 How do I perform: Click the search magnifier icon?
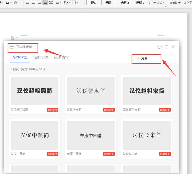click(x=138, y=58)
